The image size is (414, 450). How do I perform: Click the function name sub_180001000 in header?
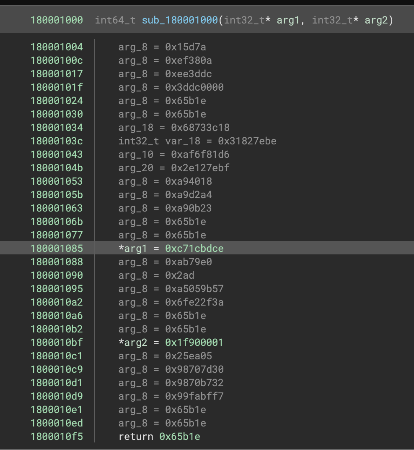click(180, 20)
